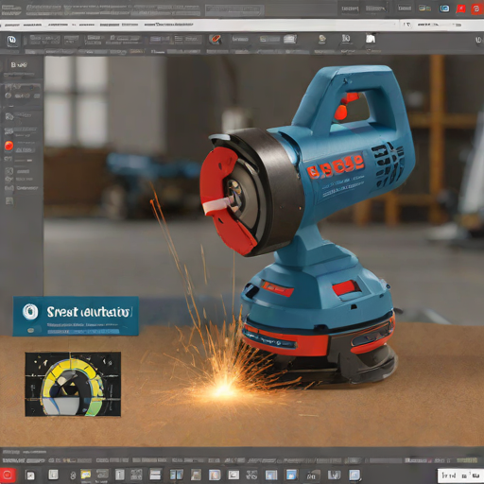
Task: Select the red sphere icon in side panel
Action: [x=9, y=146]
